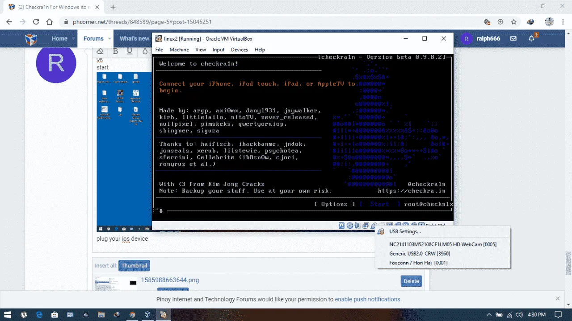Open Microsoft Edge from the taskbar

pyautogui.click(x=38, y=315)
